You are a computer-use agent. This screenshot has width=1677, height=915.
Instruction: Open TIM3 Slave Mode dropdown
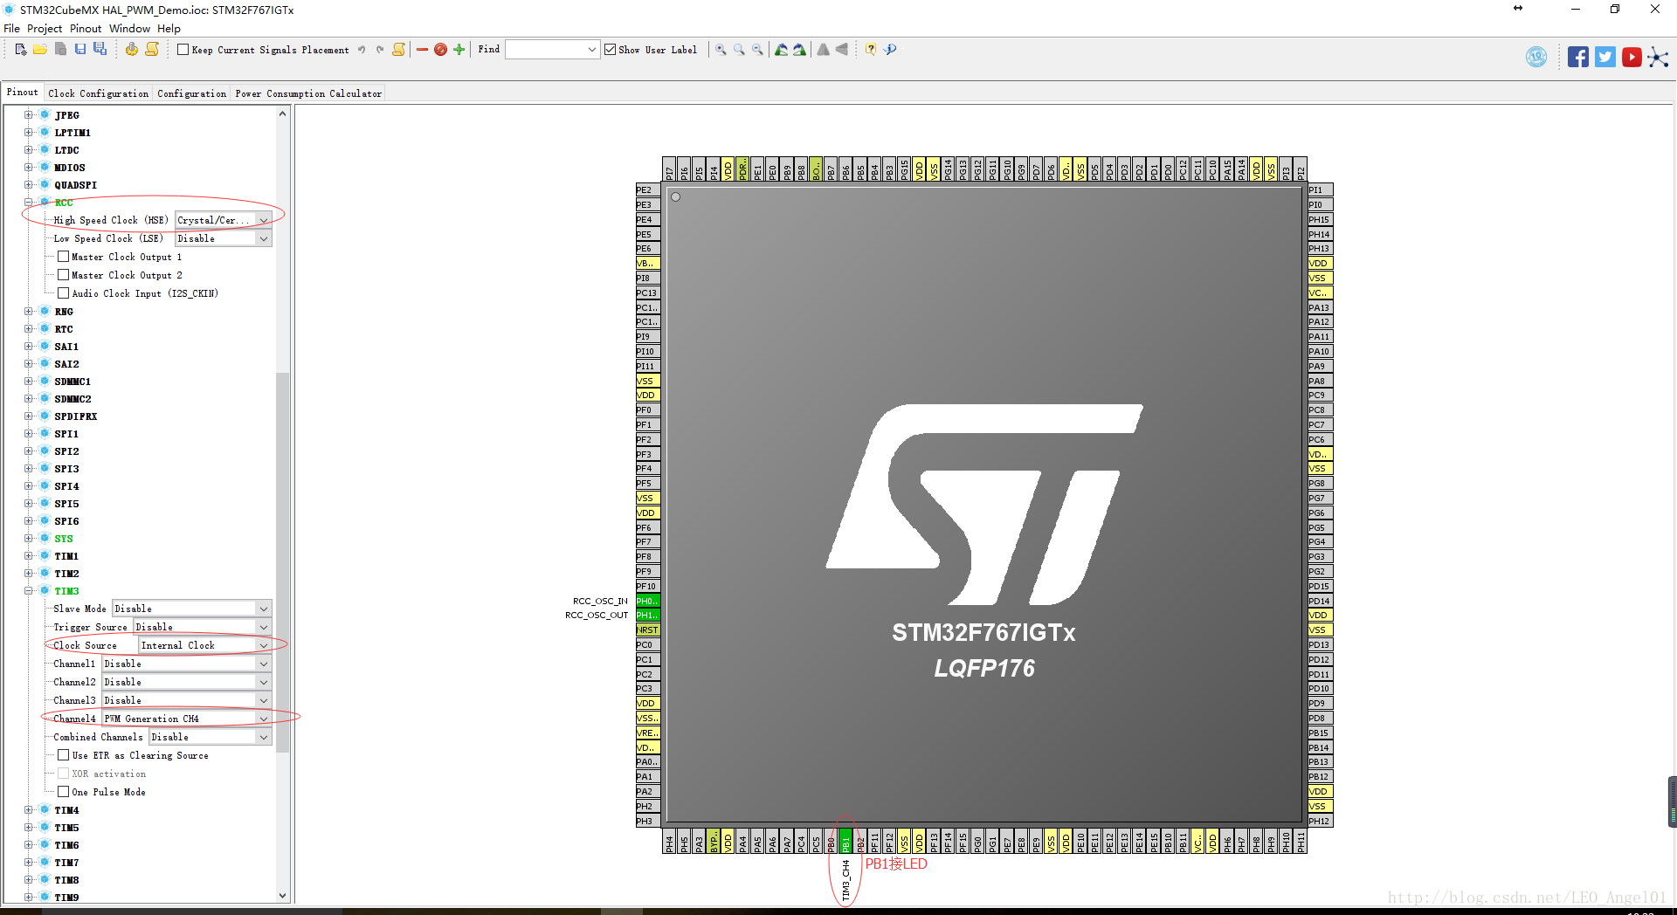pos(192,609)
